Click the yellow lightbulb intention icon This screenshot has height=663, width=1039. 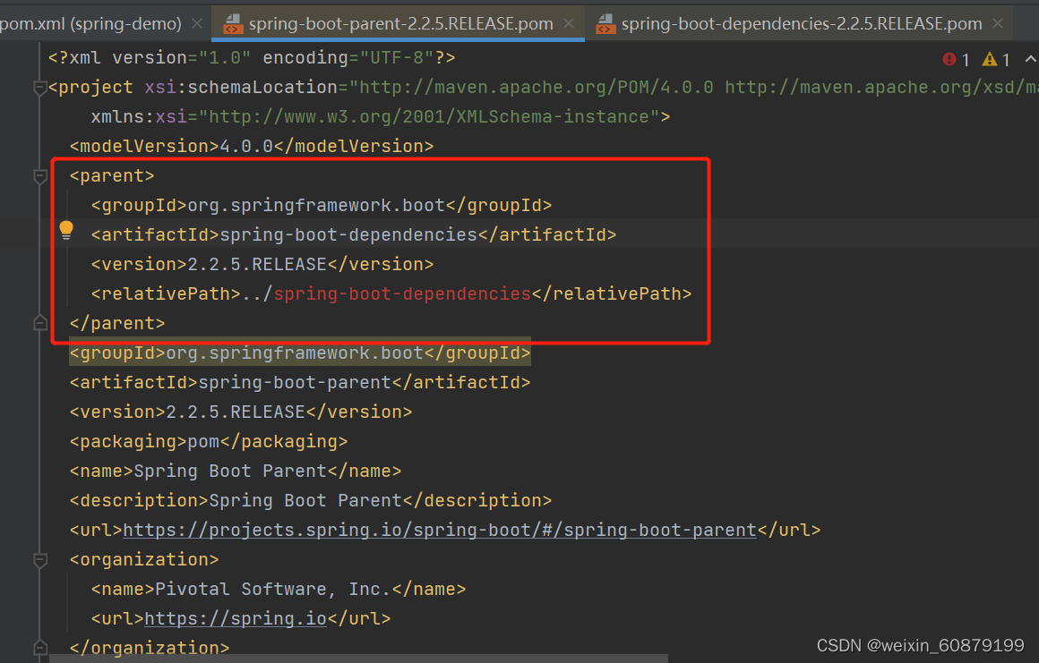65,230
